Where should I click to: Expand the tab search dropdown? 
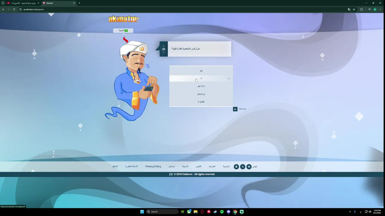3,3
